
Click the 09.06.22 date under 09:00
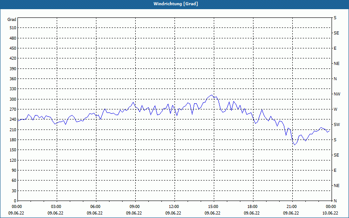[x=134, y=213]
